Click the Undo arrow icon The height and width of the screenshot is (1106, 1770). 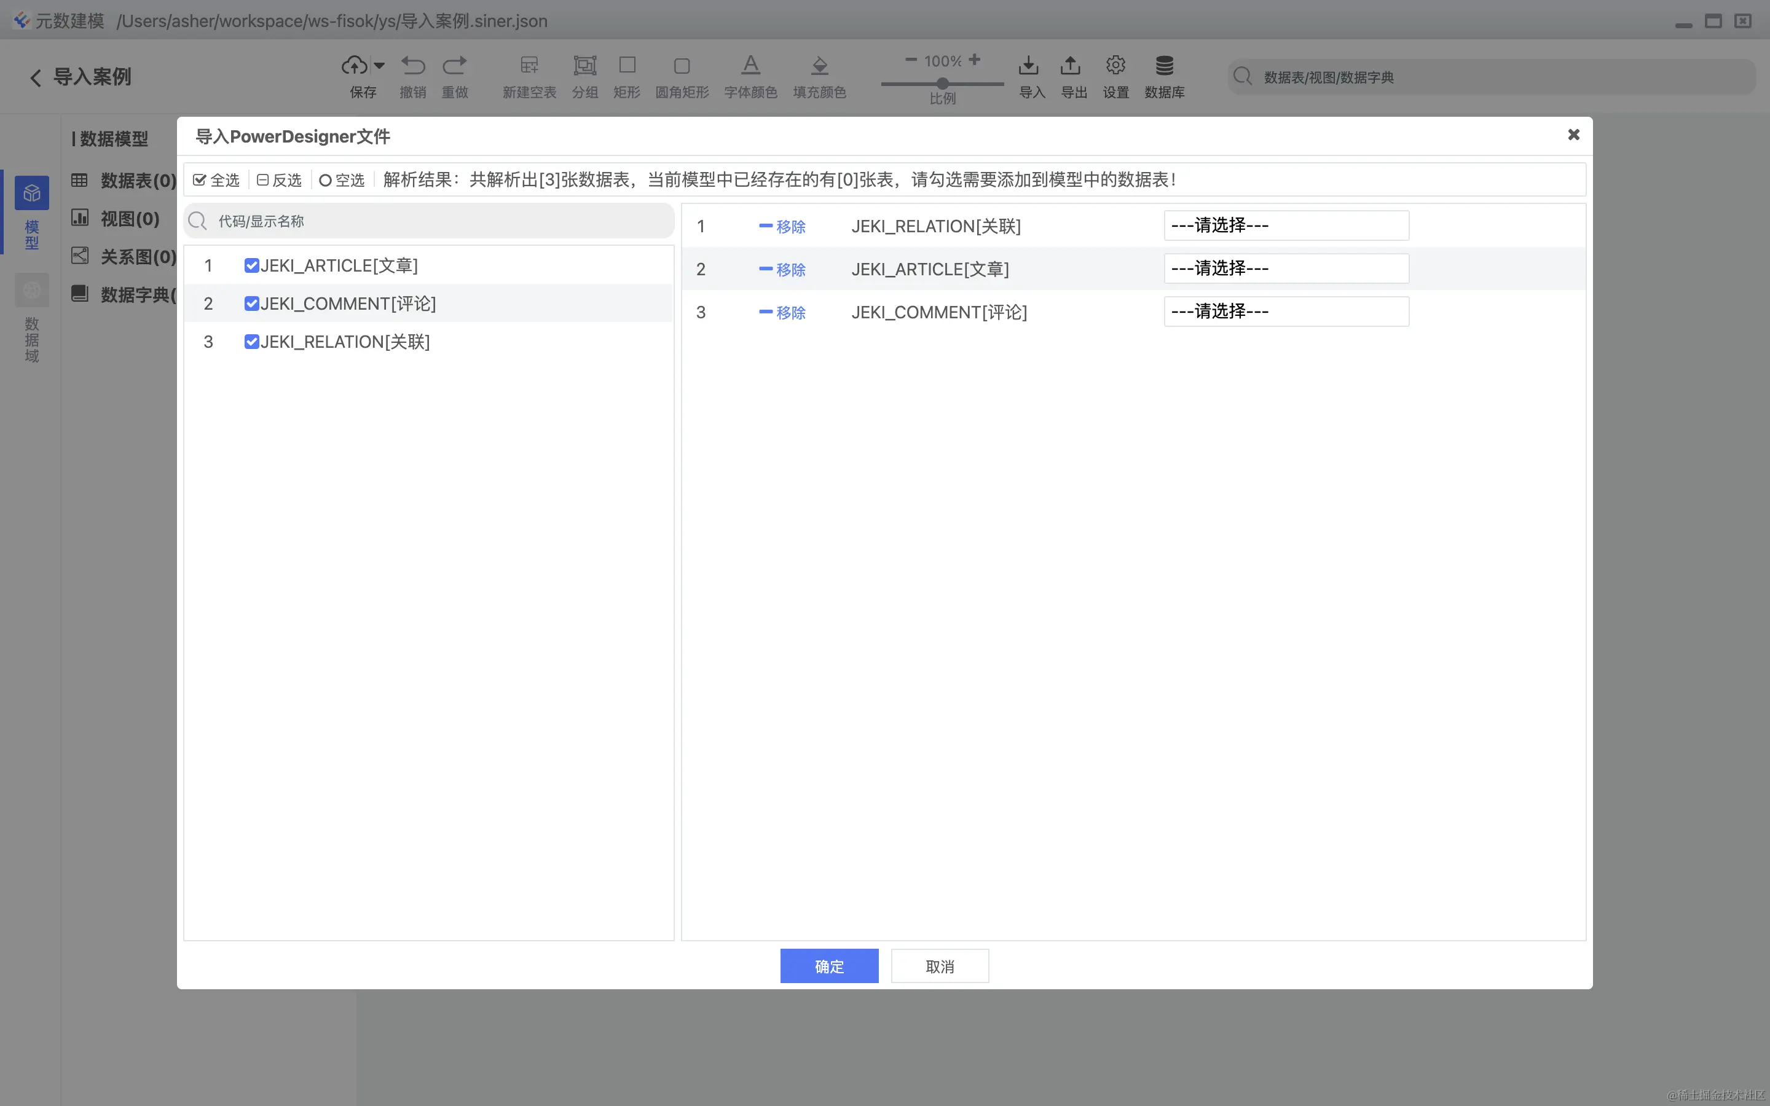pos(412,66)
